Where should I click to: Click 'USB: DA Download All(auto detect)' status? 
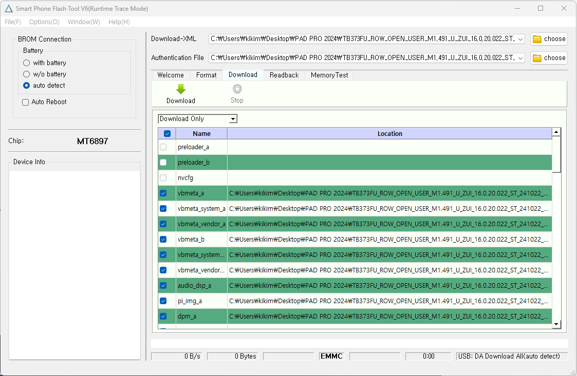[512, 356]
